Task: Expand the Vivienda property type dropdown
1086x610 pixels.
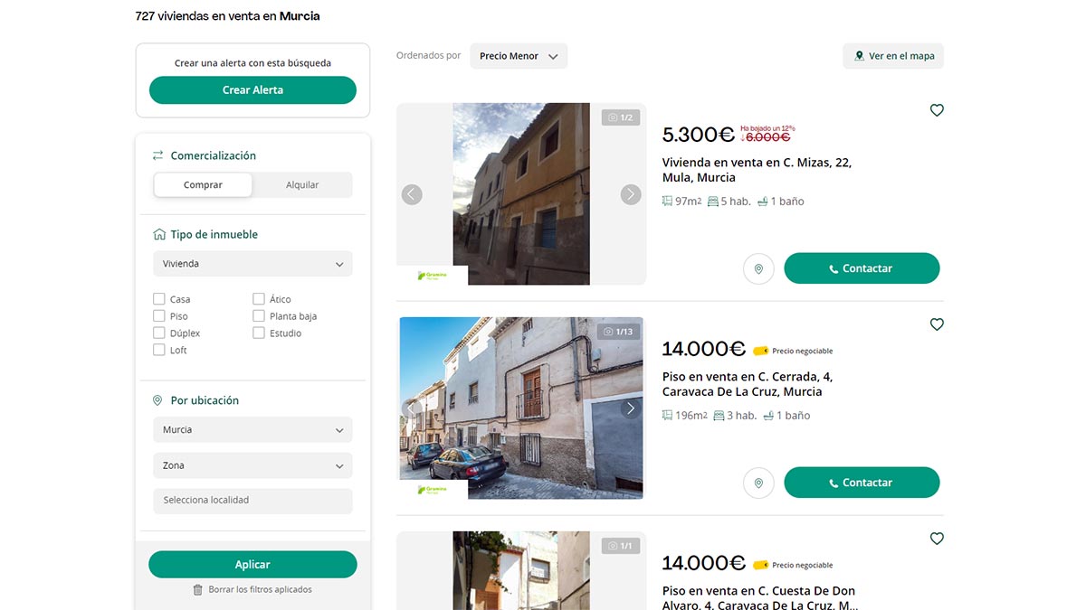Action: (252, 263)
